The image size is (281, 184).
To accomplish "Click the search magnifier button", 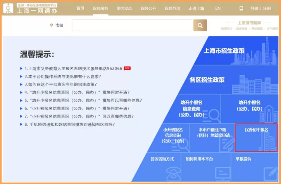I will 200,25.
